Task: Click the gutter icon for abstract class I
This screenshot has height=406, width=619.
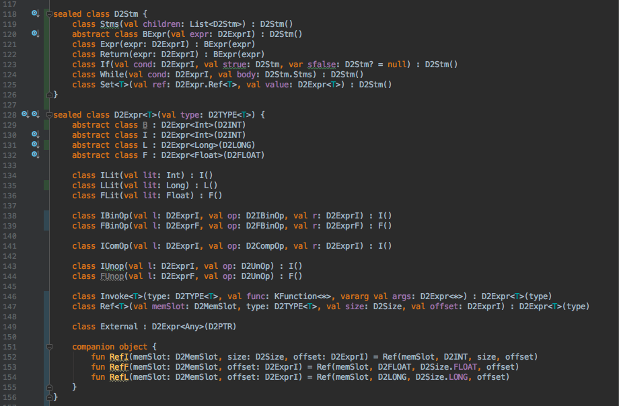Action: pos(35,135)
